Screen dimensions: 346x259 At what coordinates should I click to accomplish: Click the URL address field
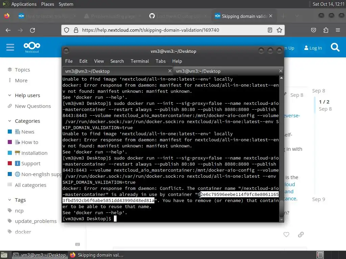point(173,30)
